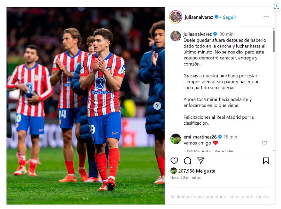Go to the next photo with the carousel arrow
Image resolution: width=281 pixels, height=209 pixels.
[x=157, y=106]
